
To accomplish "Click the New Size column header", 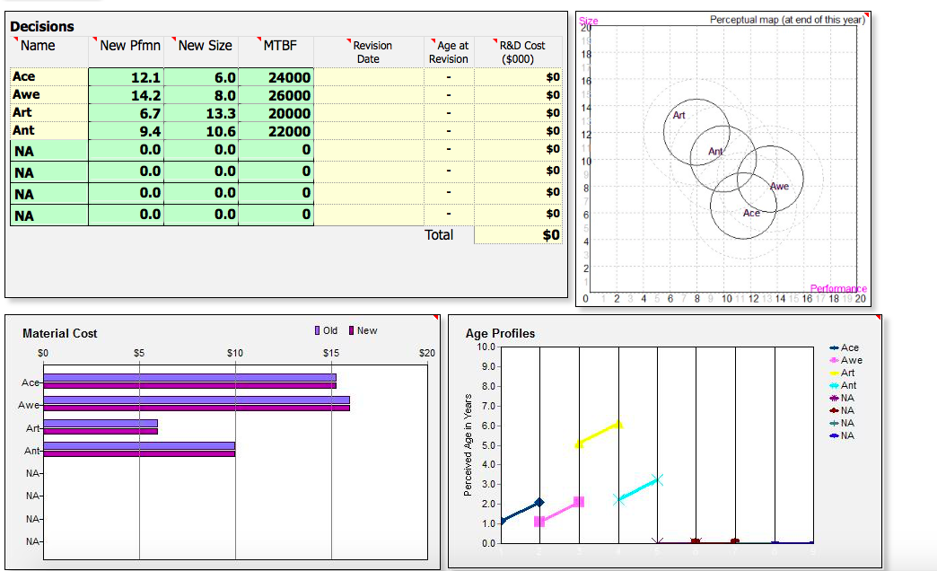I will click(x=205, y=46).
